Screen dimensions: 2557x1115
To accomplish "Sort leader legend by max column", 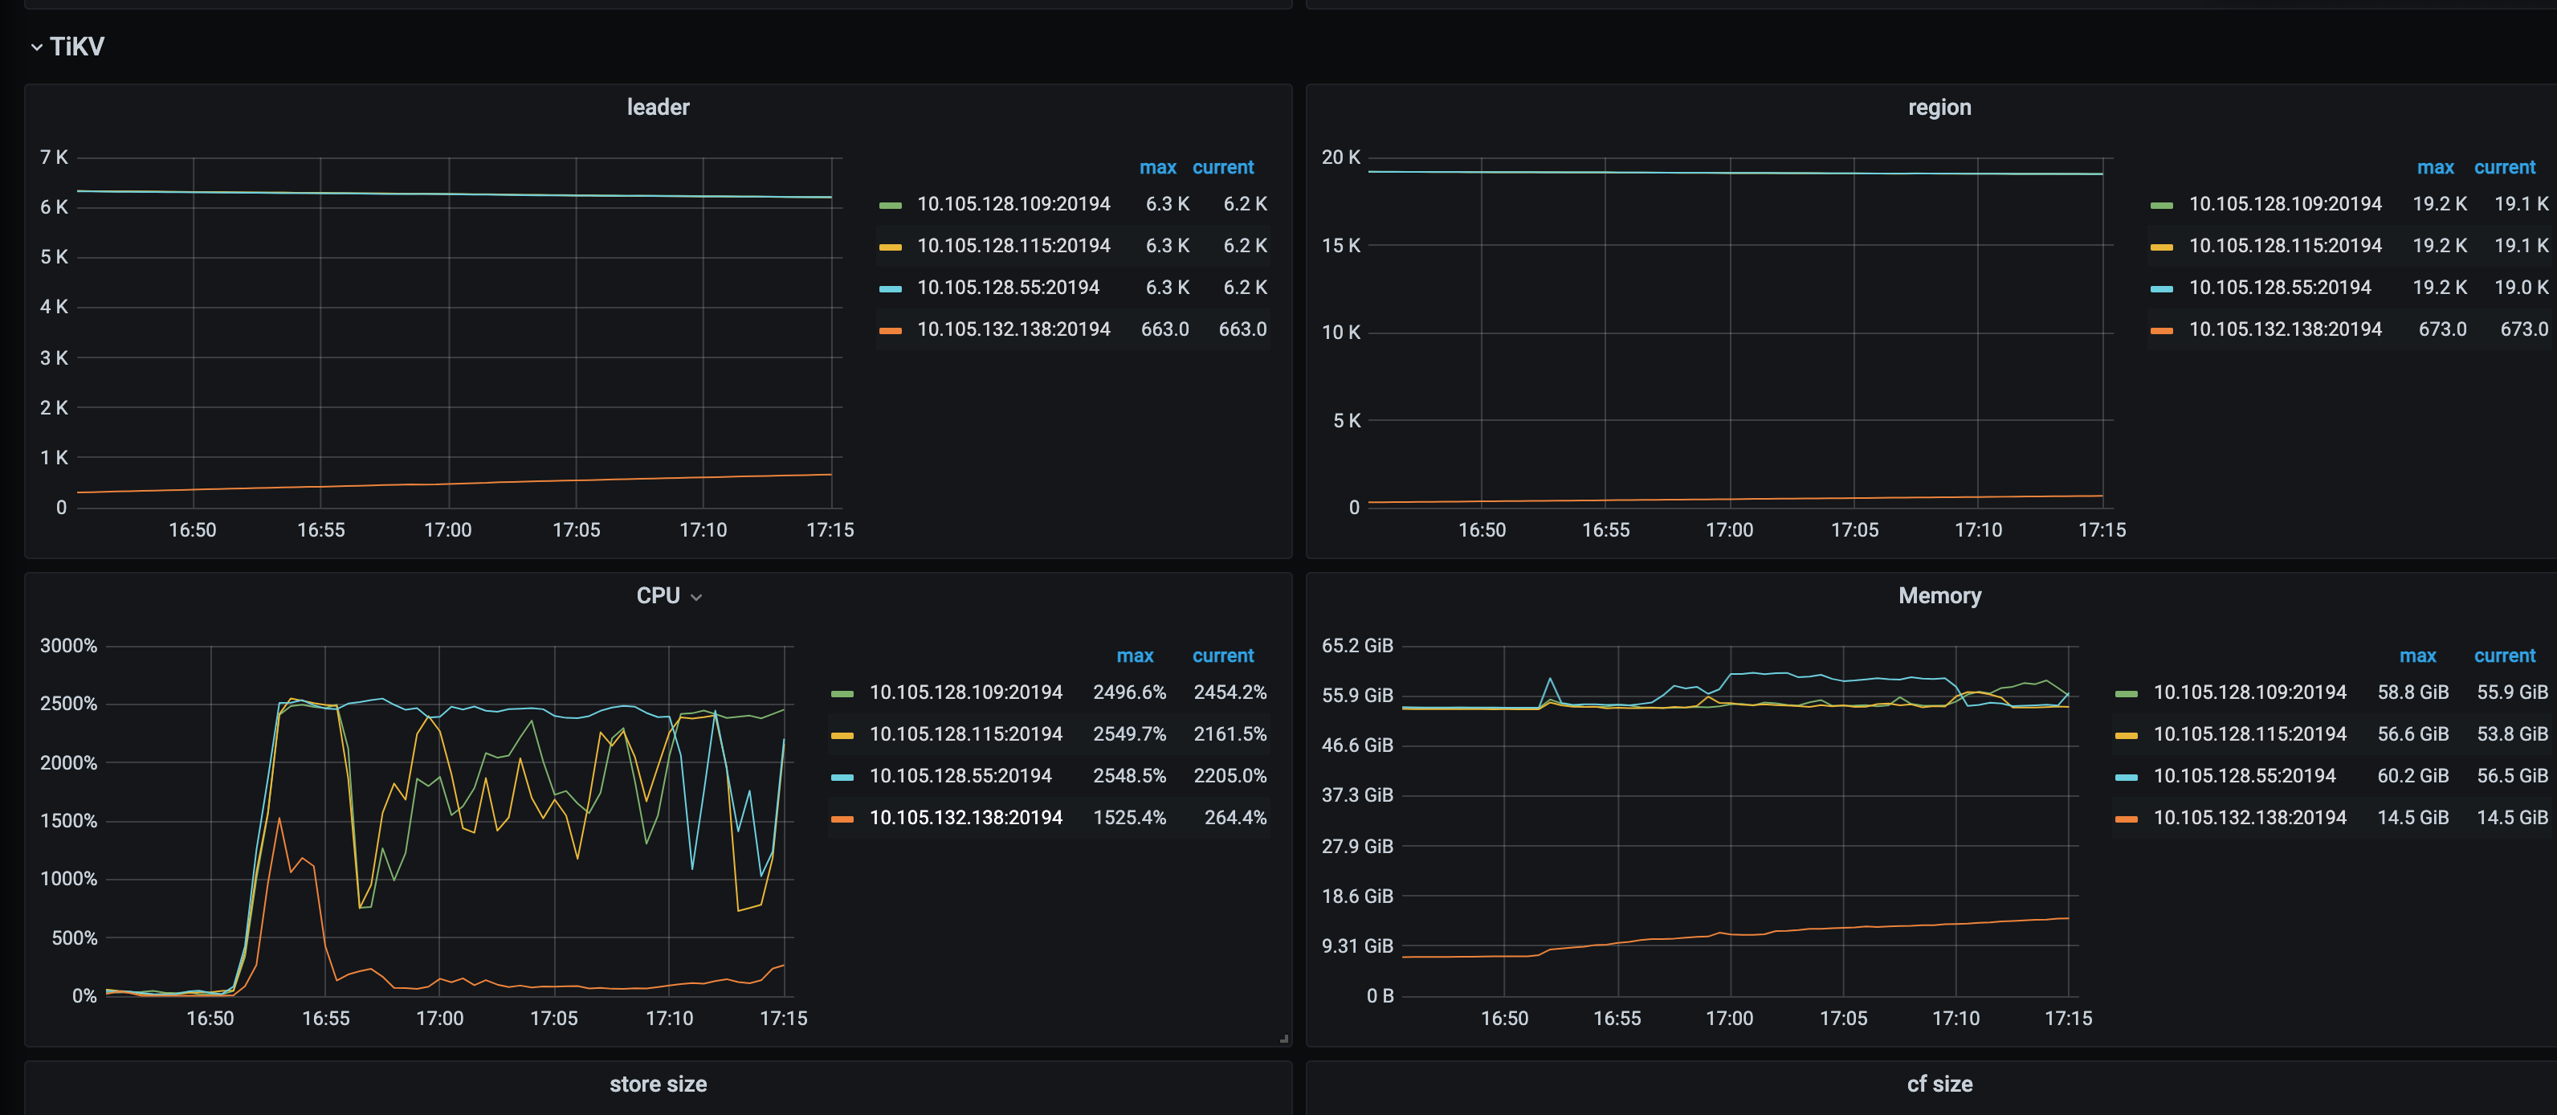I will click(1156, 168).
